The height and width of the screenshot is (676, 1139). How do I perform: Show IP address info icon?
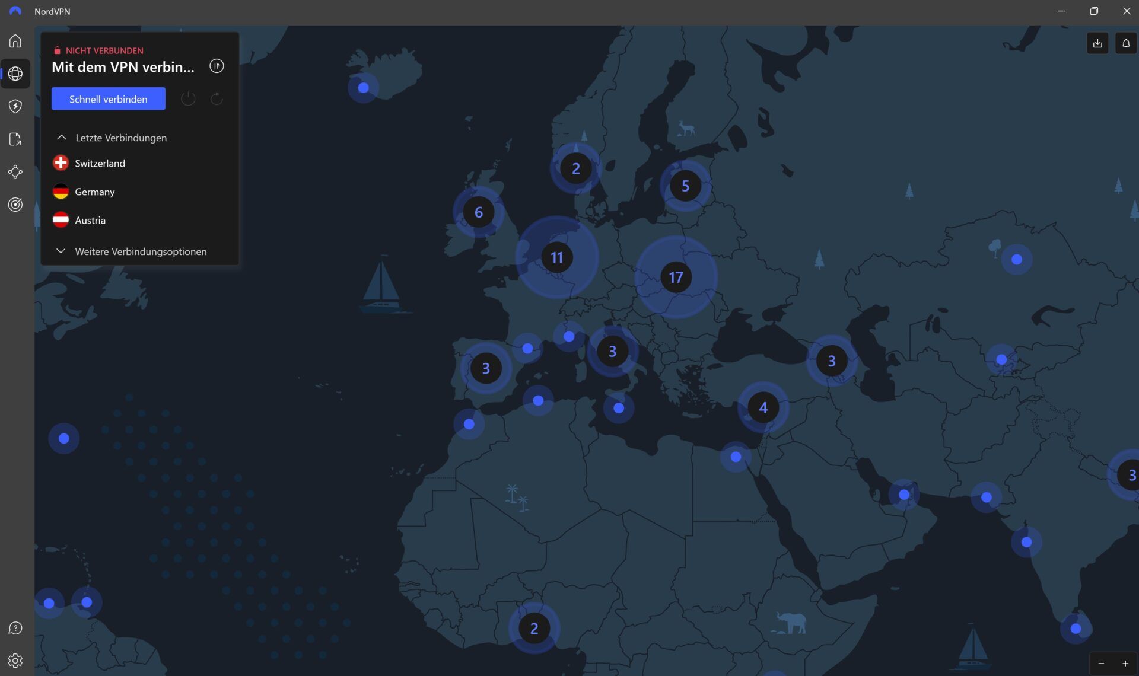click(217, 66)
